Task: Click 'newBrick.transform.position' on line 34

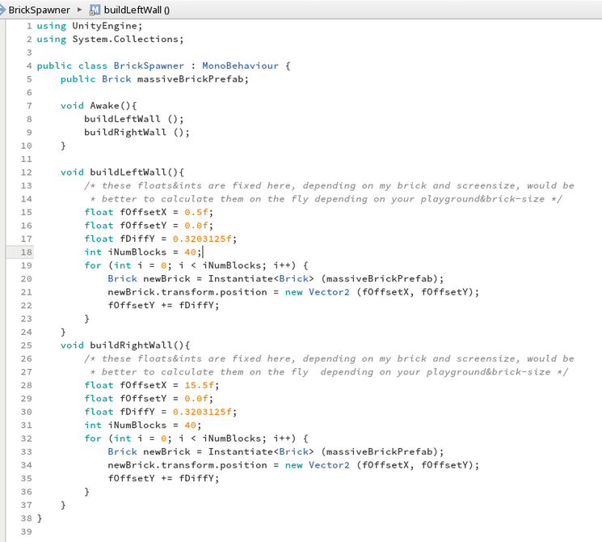Action: pos(187,465)
